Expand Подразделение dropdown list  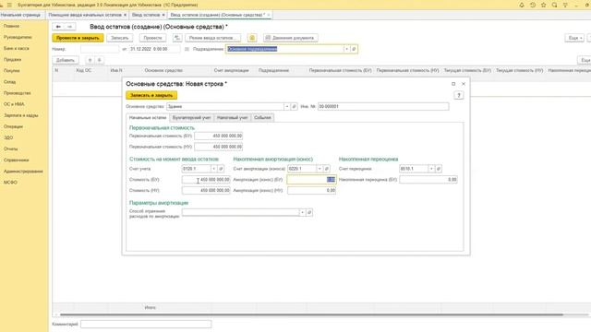(x=346, y=49)
